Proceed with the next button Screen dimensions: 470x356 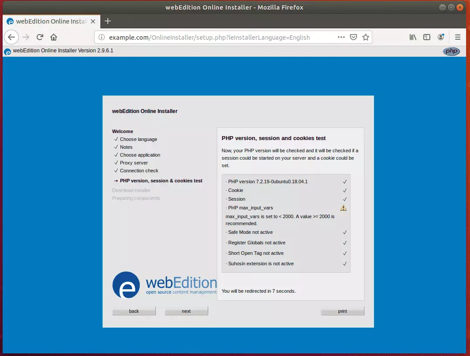click(186, 311)
